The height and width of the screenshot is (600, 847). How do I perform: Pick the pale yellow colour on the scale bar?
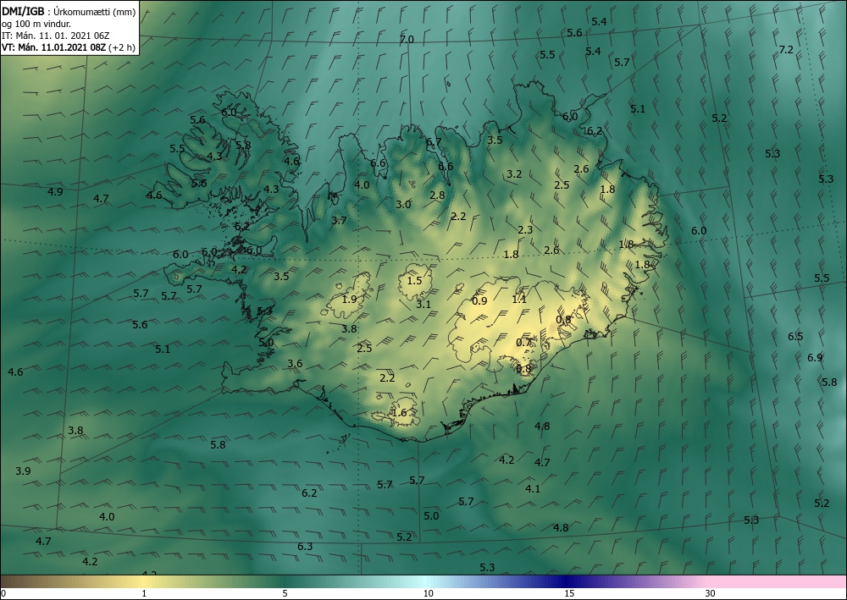(x=143, y=581)
